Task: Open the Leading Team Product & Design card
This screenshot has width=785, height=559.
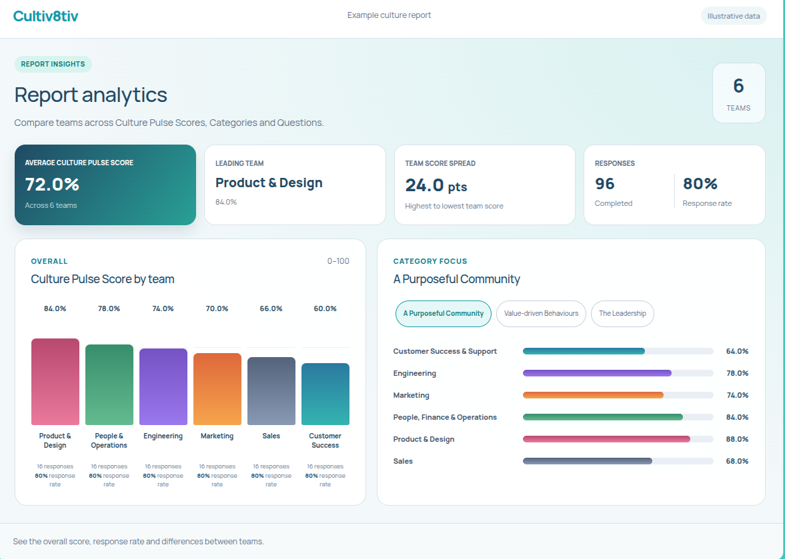Action: [295, 185]
